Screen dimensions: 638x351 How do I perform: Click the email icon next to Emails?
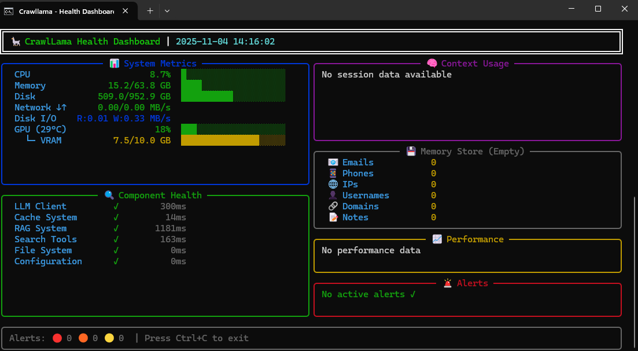tap(333, 162)
